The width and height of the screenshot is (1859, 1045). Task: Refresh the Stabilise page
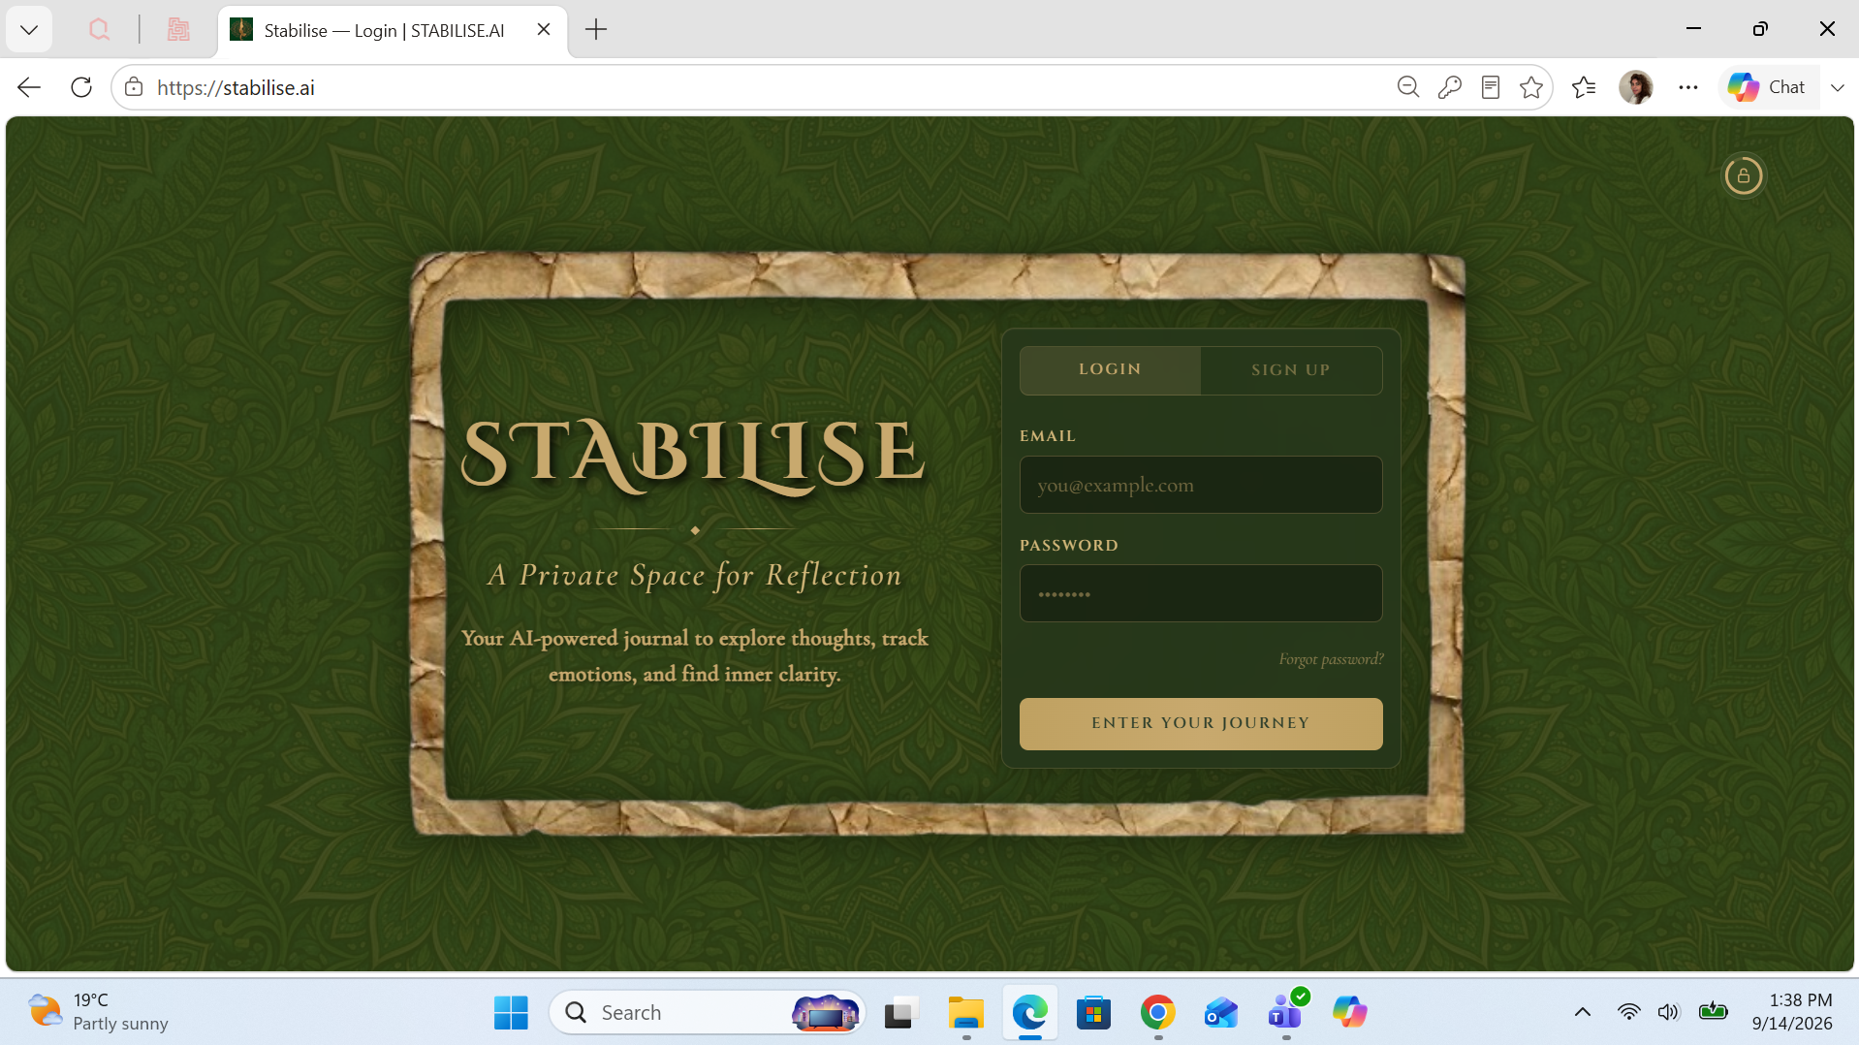(x=81, y=87)
